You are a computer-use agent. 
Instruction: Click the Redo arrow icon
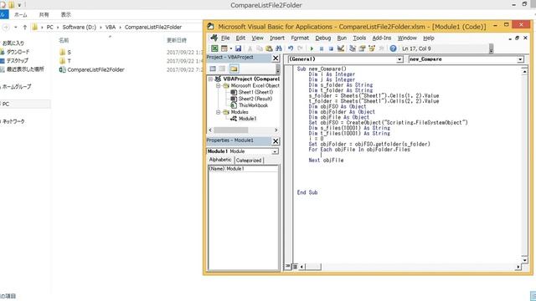pos(300,48)
